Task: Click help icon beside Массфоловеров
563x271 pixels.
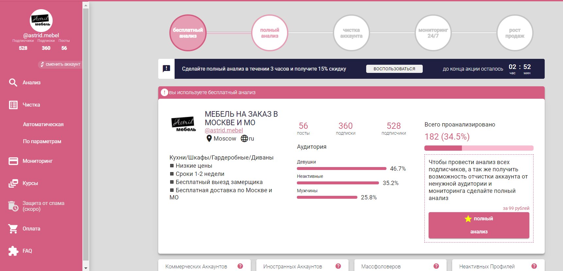Action: click(436, 266)
